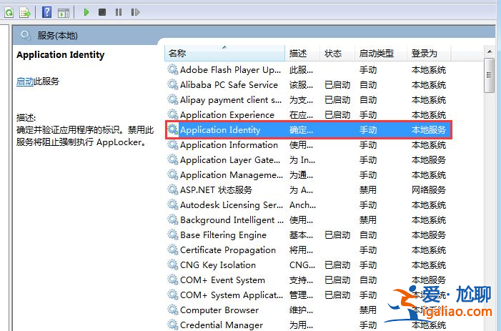Select the Application Experience service name
The width and height of the screenshot is (501, 331).
point(227,114)
